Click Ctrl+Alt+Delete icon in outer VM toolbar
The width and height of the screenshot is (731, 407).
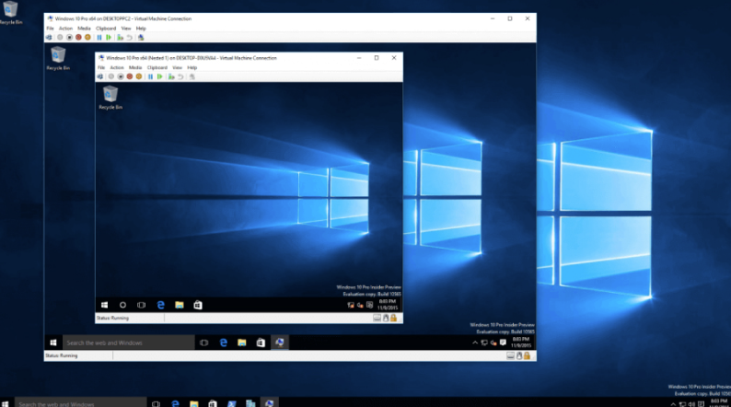click(x=49, y=38)
